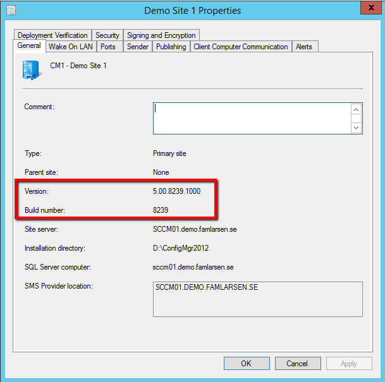385x382 pixels.
Task: Click the SMS Provider location box
Action: coord(258,299)
